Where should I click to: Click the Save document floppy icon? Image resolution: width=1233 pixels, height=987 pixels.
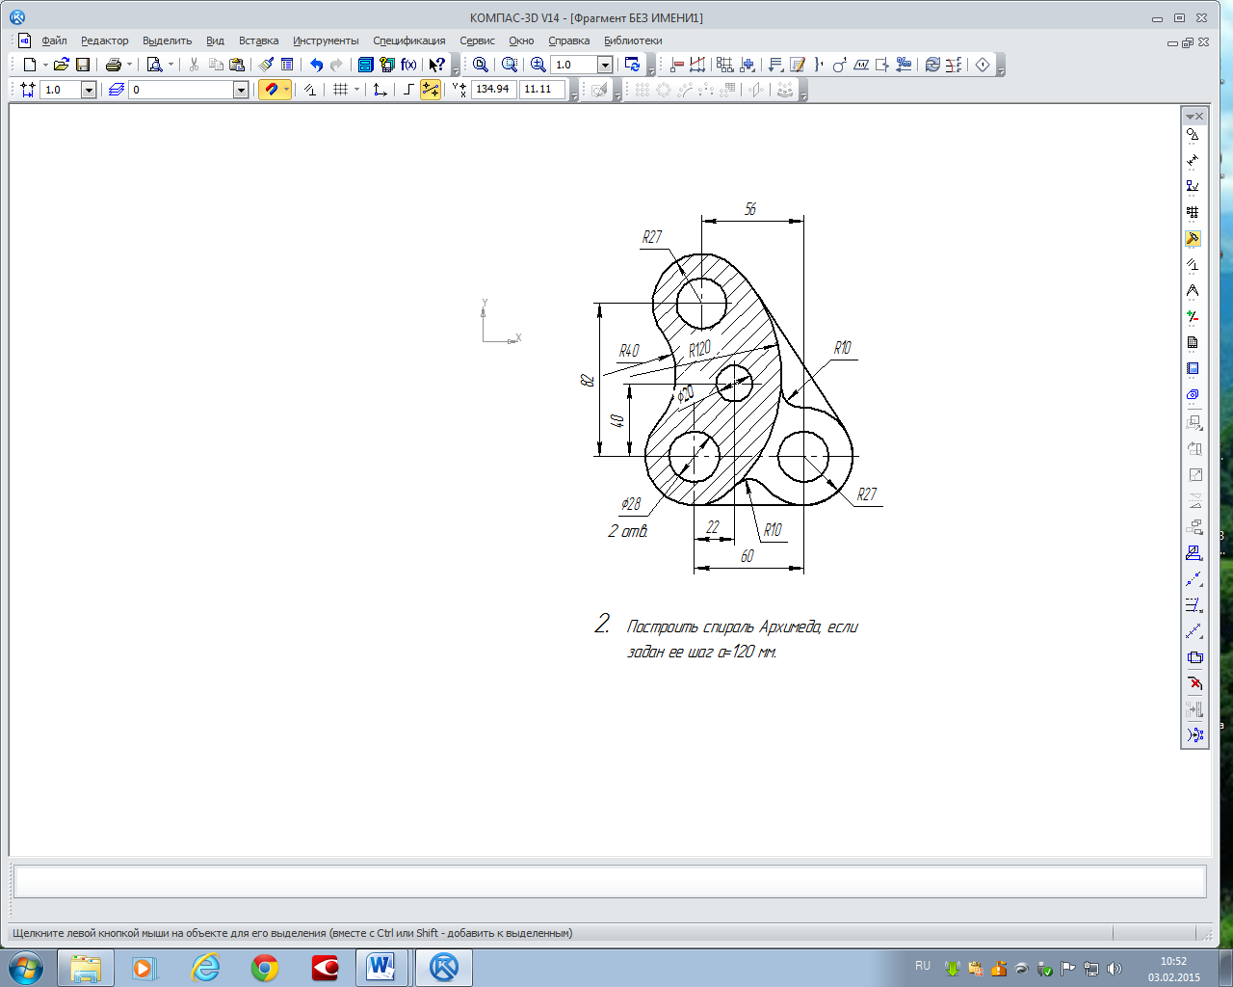coord(83,65)
